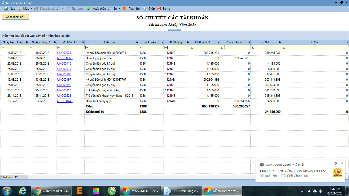
Task: Open voucher link UNC00079
Action: pos(64,53)
